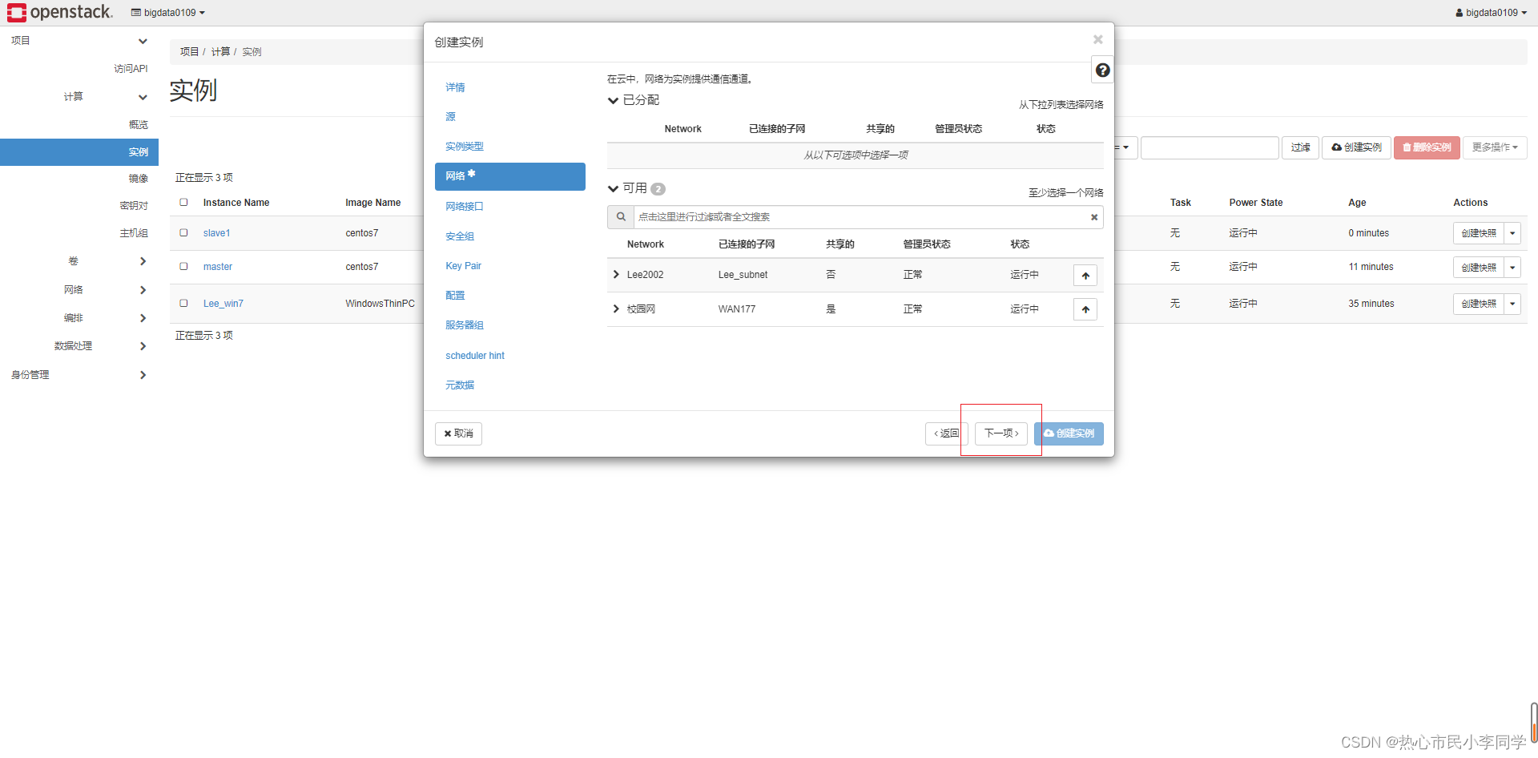Click the search magnifier icon
Viewport: 1538px width, 758px height.
621,217
